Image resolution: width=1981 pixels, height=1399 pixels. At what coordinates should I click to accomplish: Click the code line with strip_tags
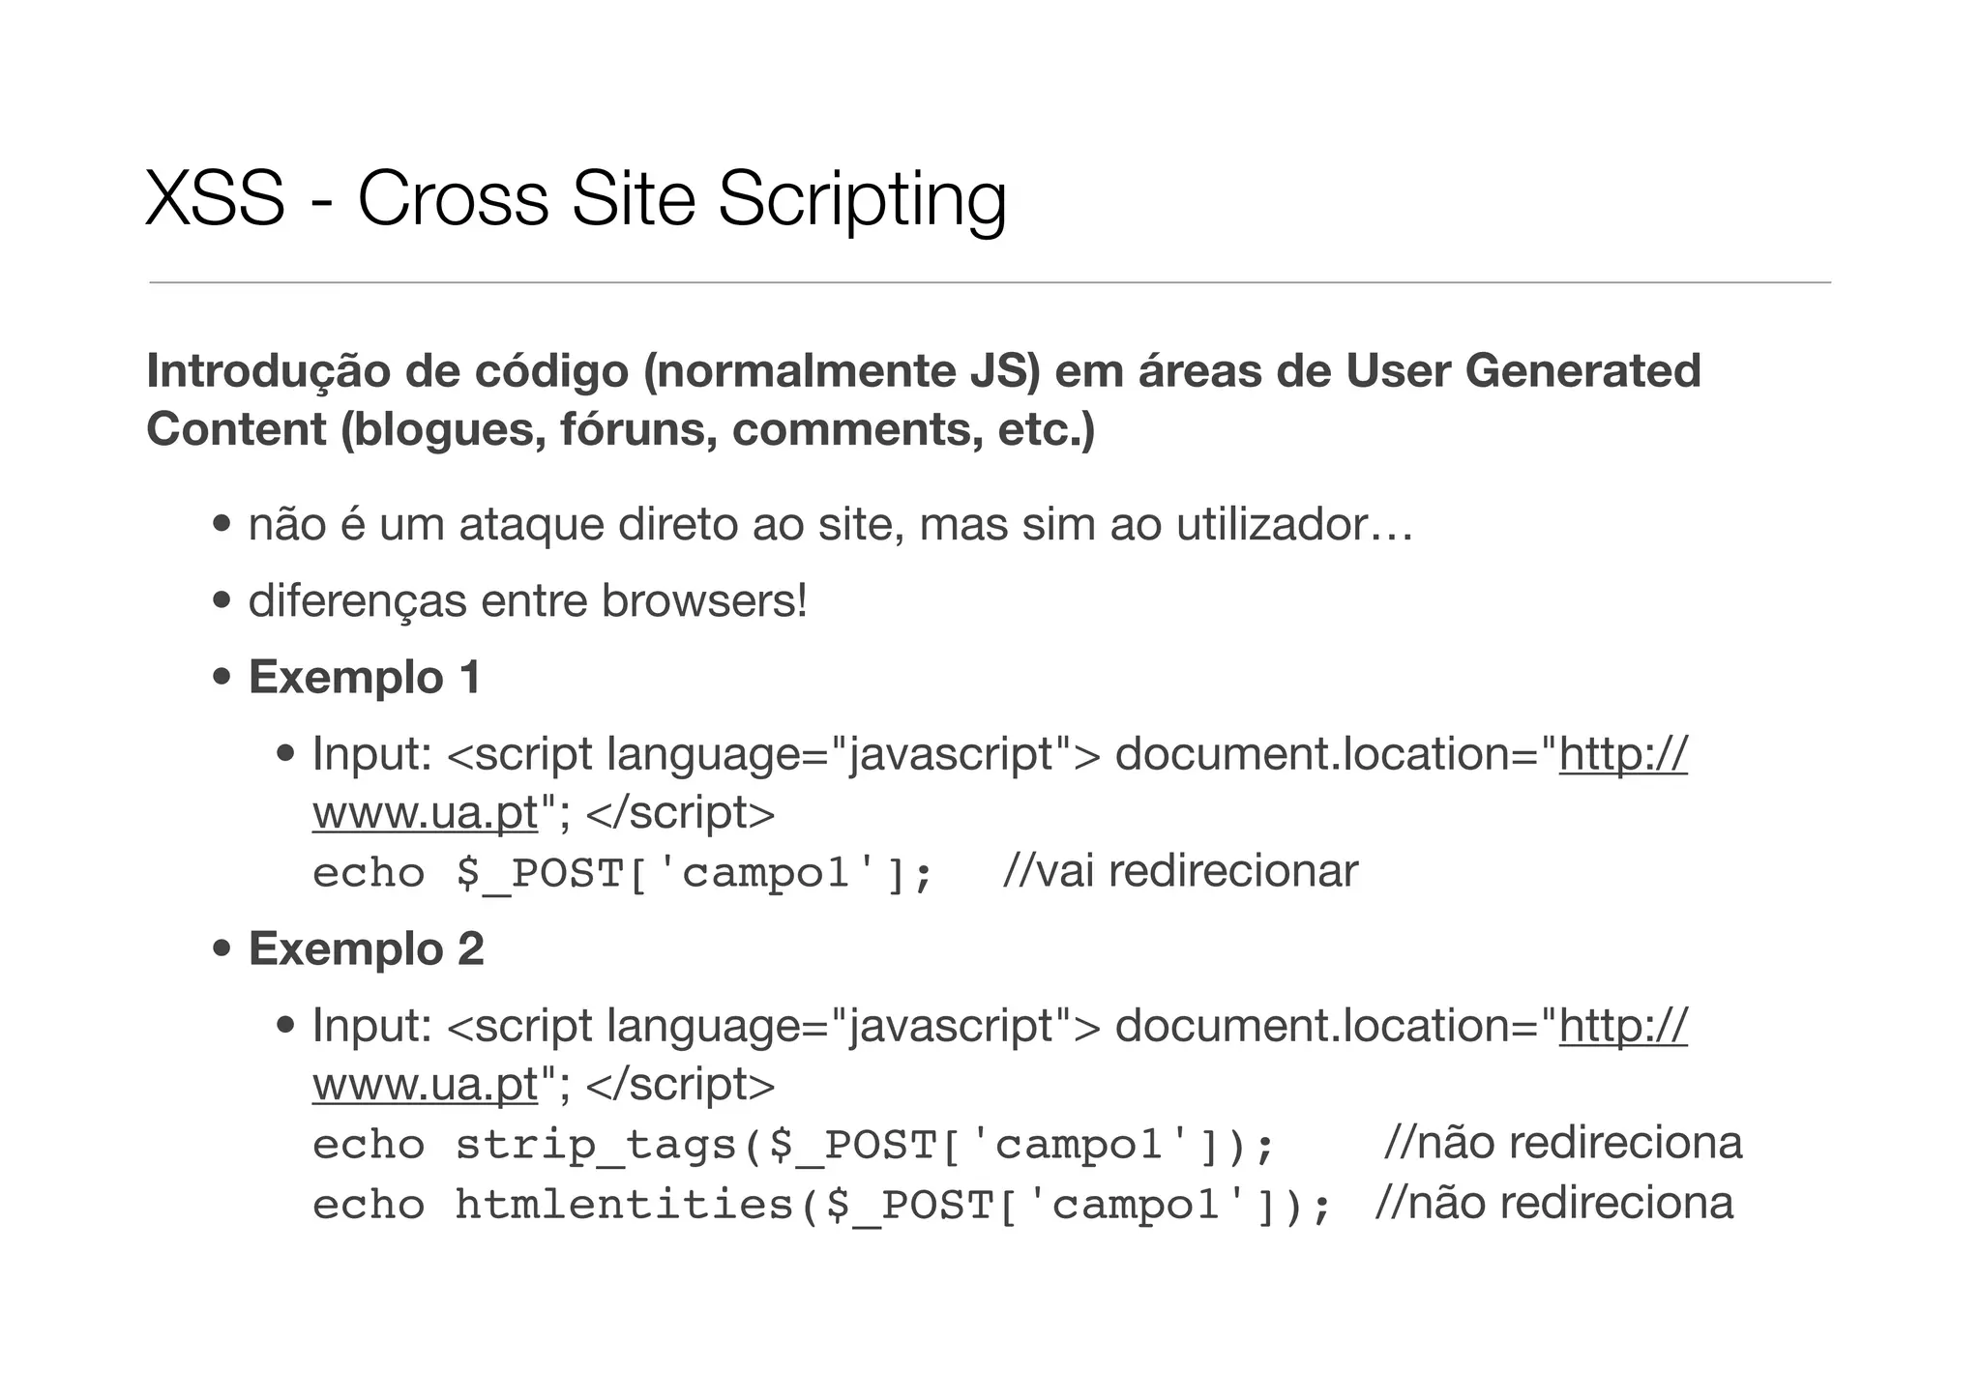[x=794, y=1145]
